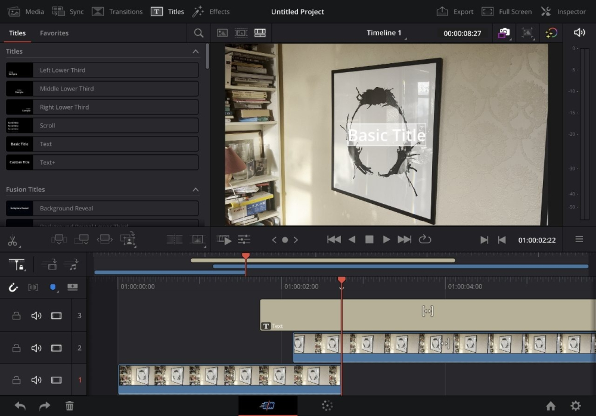Open the color grading sparkle tool
This screenshot has height=416, width=596.
pos(551,33)
